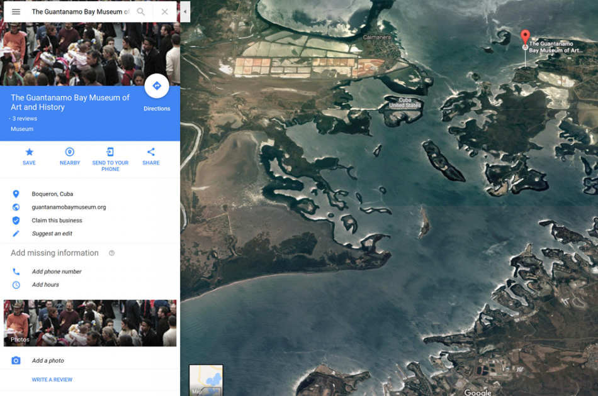The height and width of the screenshot is (396, 598).
Task: Click Add missing information heading
Action: pyautogui.click(x=55, y=253)
